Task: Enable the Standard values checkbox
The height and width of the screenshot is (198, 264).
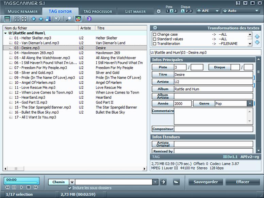Action: (x=154, y=39)
